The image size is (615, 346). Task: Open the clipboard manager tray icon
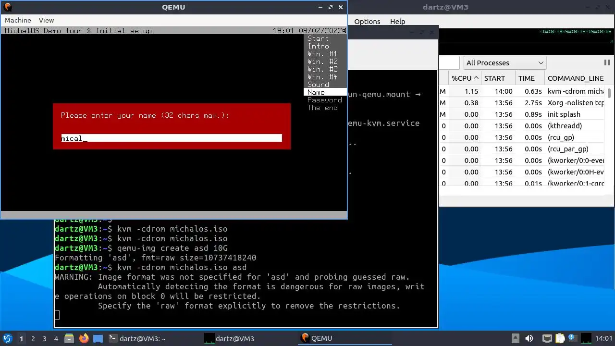point(559,338)
